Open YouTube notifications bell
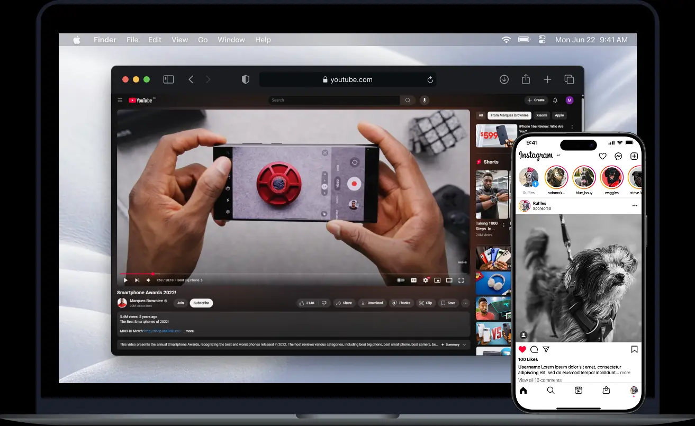 555,100
